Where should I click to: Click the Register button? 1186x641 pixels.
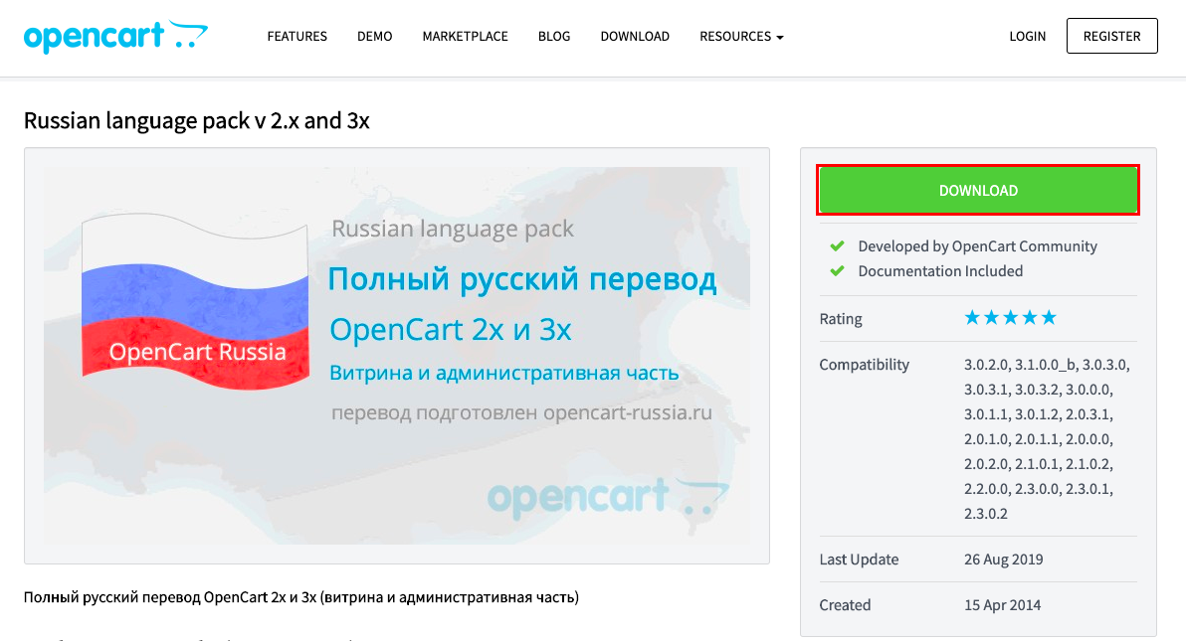pos(1112,36)
